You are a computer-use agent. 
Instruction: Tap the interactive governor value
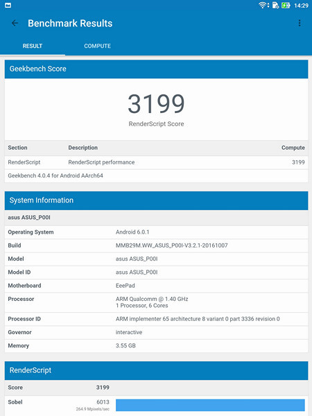tap(129, 332)
